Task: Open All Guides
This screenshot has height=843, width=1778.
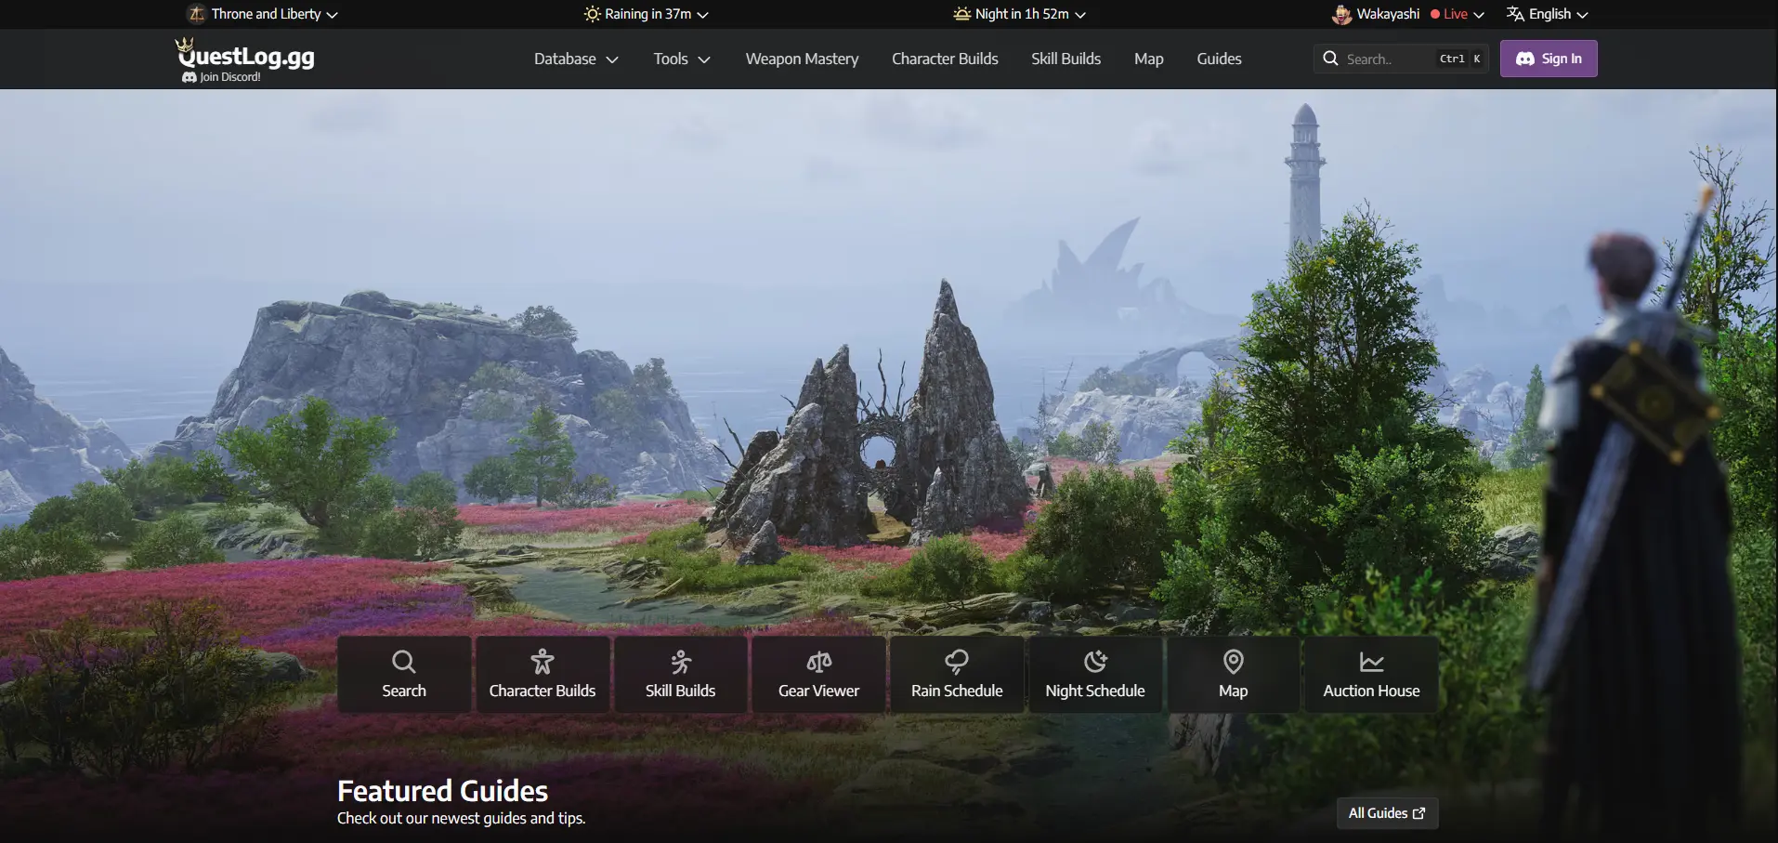Action: 1385,812
